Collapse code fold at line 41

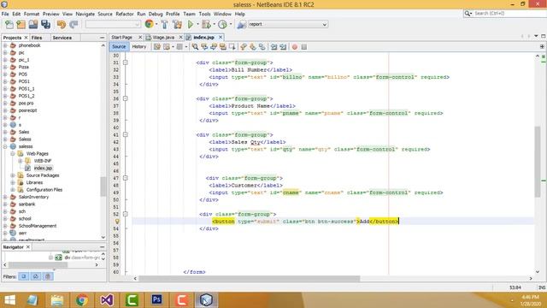126,134
